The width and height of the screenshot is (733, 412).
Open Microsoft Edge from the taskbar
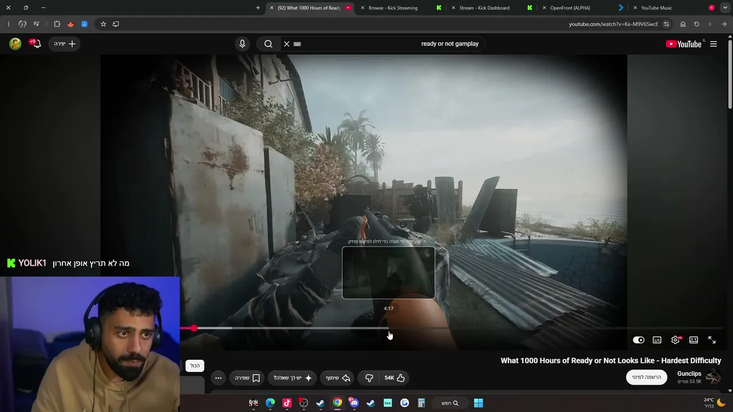click(x=270, y=403)
